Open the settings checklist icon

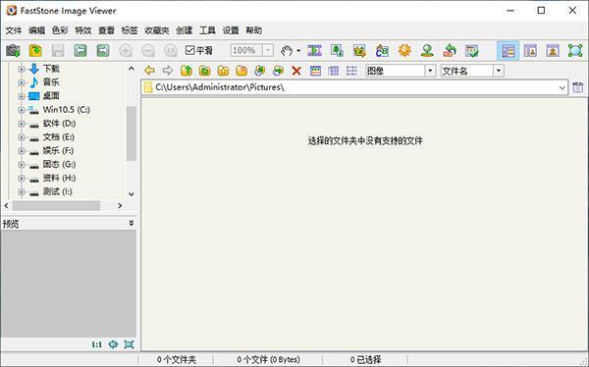472,50
